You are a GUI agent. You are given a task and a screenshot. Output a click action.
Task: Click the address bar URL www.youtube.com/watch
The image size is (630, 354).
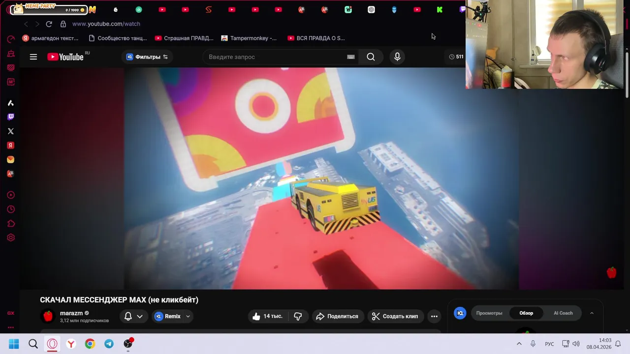[106, 24]
